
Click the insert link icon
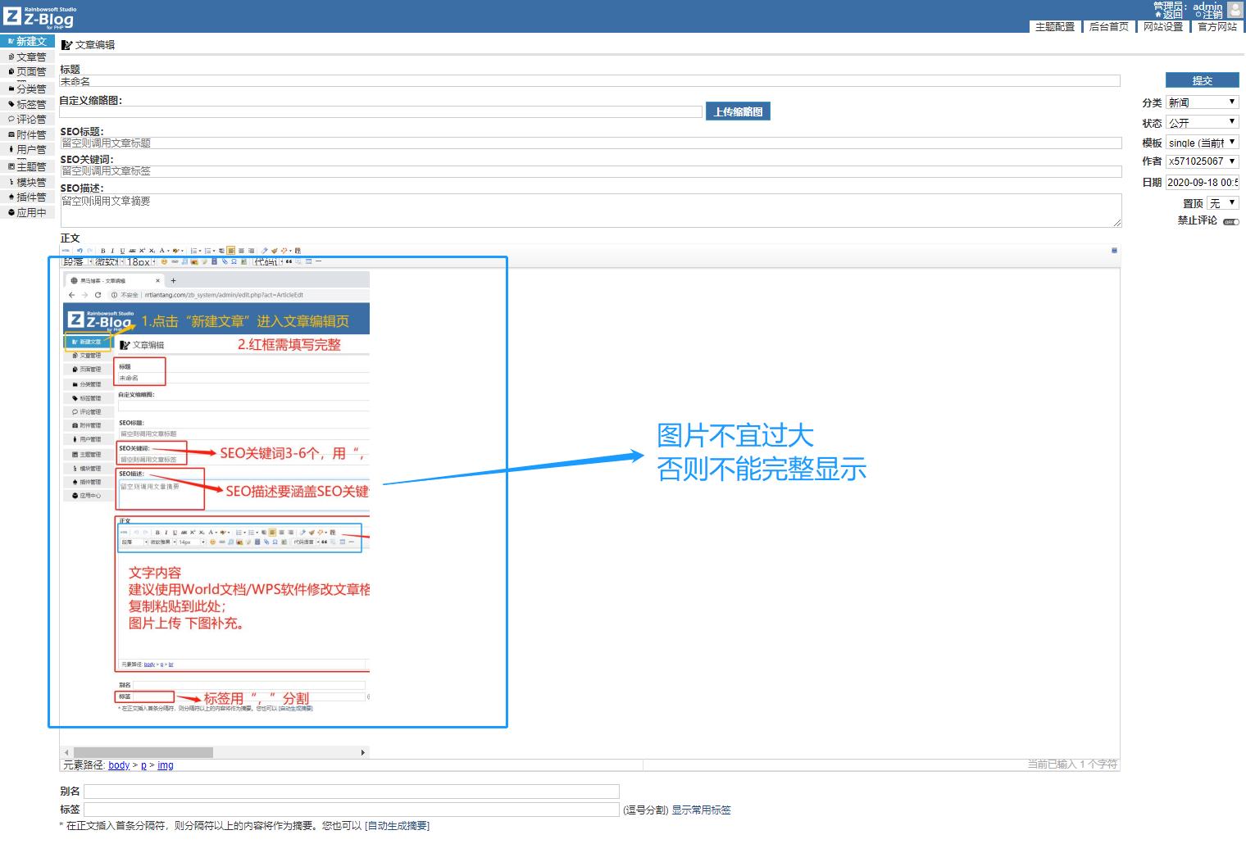click(x=175, y=261)
